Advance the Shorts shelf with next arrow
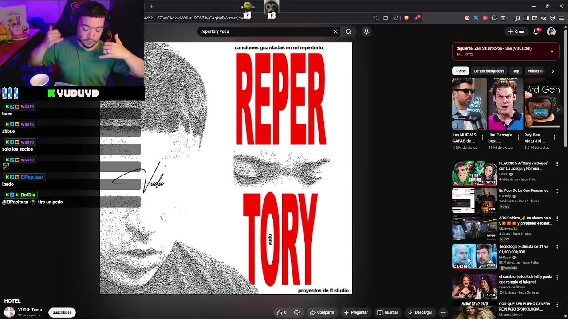Image resolution: width=568 pixels, height=319 pixels. (558, 109)
